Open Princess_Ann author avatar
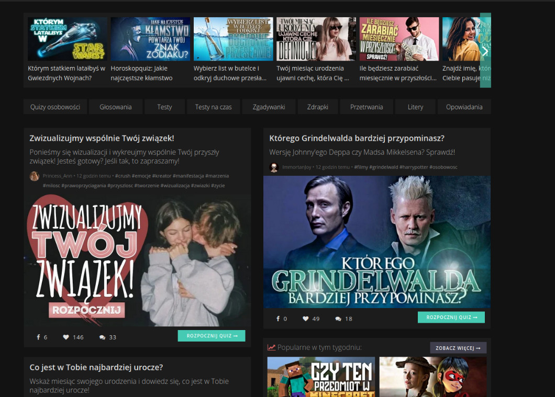 click(35, 176)
